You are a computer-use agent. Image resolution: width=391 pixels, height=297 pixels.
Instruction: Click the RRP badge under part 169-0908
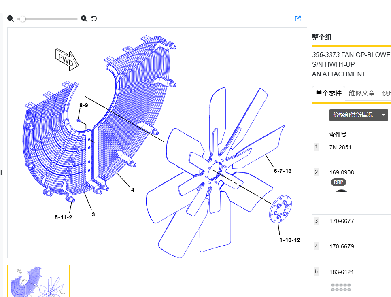tap(338, 182)
